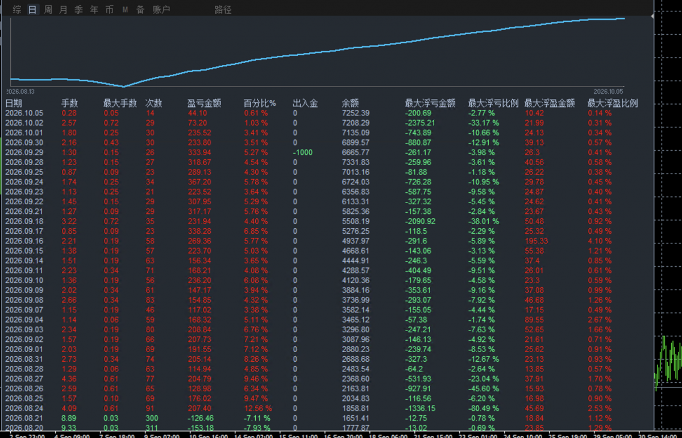Select the 最大浮盈金额 column header
Screen dimensions: 682x438
550,103
